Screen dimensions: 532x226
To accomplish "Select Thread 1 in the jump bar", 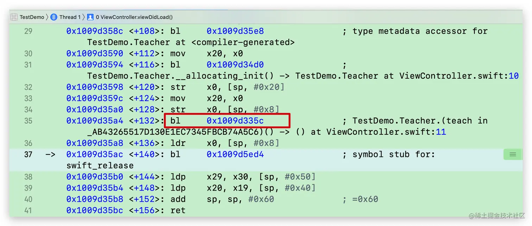I will pyautogui.click(x=70, y=17).
